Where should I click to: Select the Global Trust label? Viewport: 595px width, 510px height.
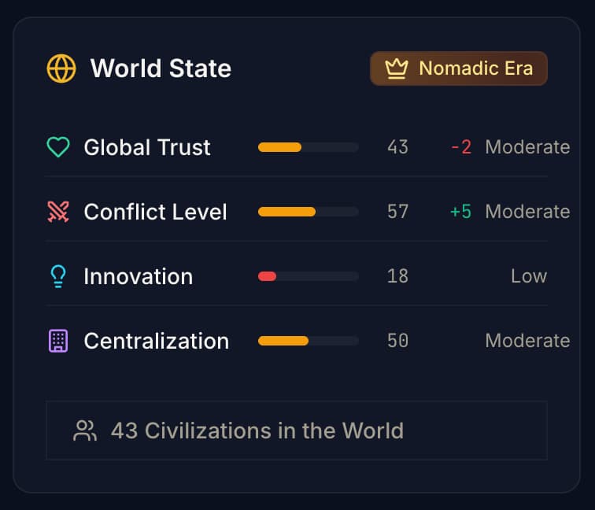147,147
